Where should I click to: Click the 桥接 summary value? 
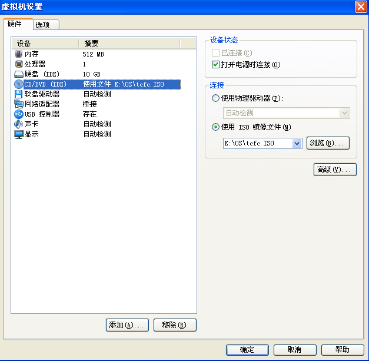coord(89,104)
